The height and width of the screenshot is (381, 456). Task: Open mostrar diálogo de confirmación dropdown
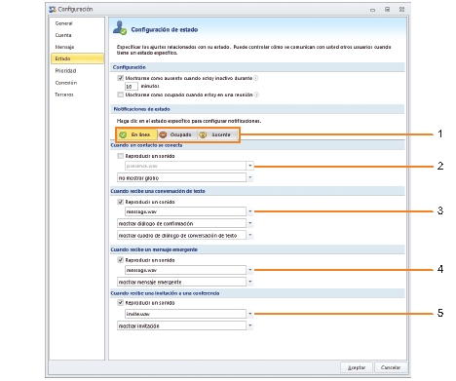point(249,223)
